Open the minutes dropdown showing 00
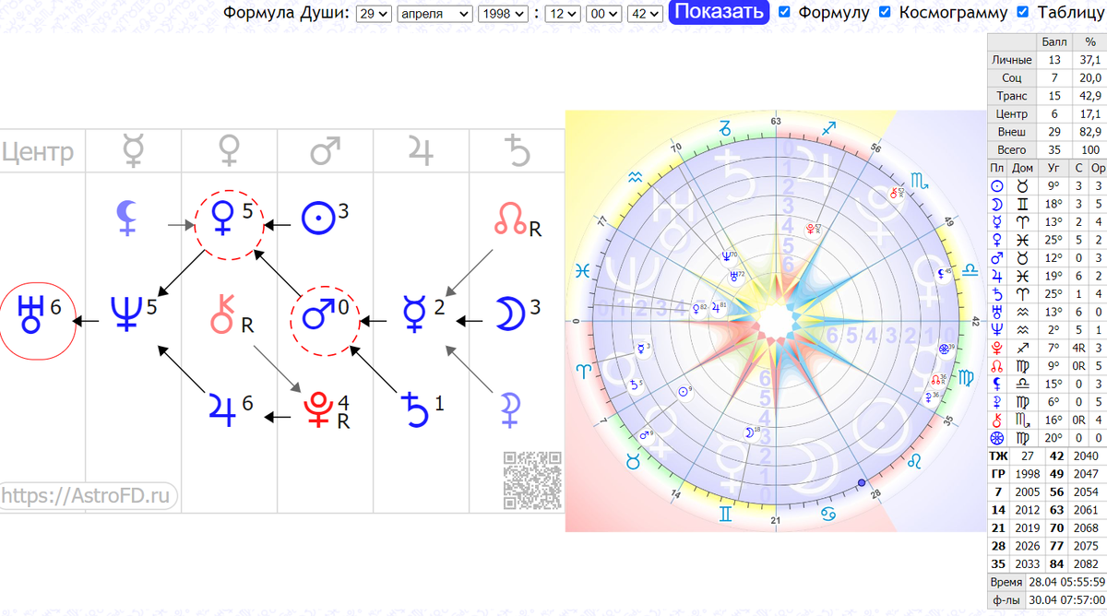Viewport: 1107px width, 616px height. point(603,13)
